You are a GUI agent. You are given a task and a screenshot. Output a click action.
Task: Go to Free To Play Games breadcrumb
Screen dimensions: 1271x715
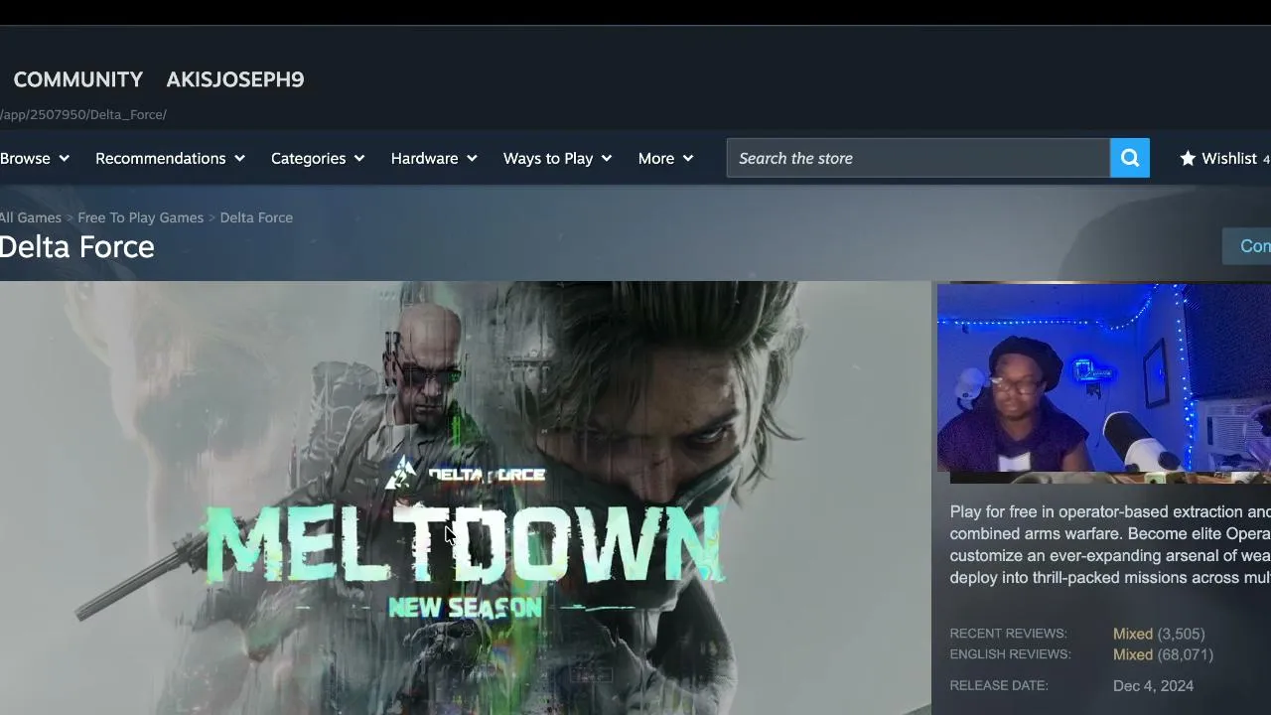click(141, 217)
